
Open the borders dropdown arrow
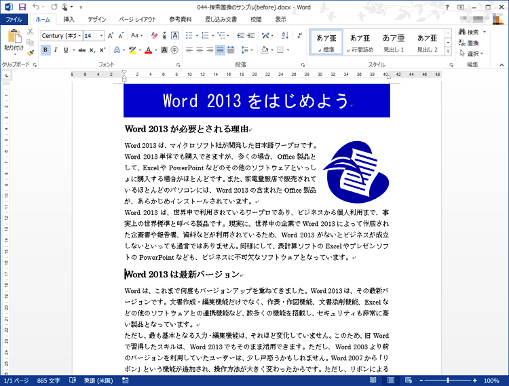pyautogui.click(x=288, y=50)
